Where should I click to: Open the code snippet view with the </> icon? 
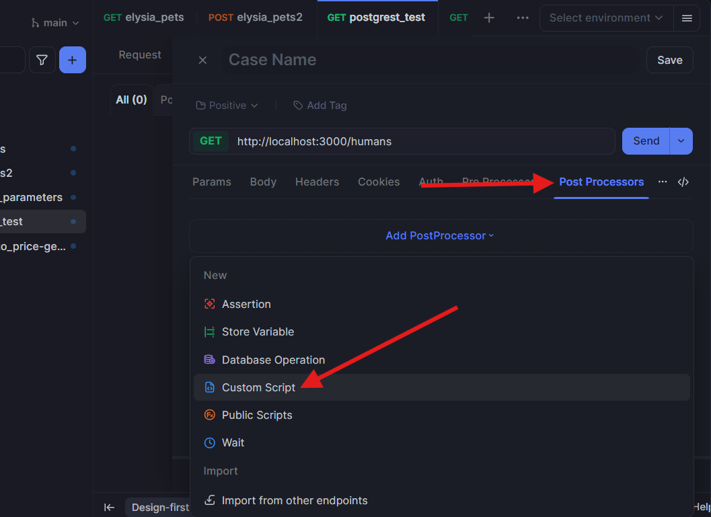coord(683,182)
